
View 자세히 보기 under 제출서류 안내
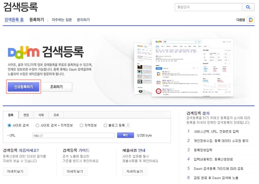coord(135,171)
